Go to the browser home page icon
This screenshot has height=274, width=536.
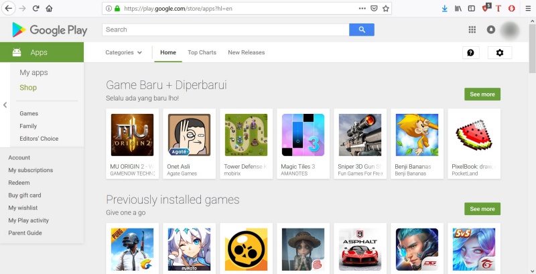[x=49, y=9]
